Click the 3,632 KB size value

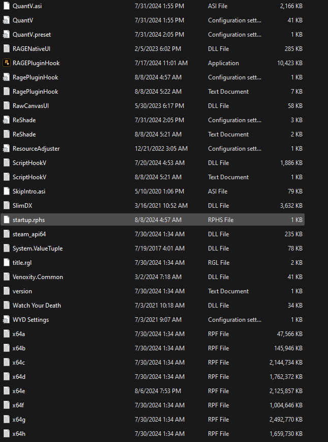[x=291, y=206]
